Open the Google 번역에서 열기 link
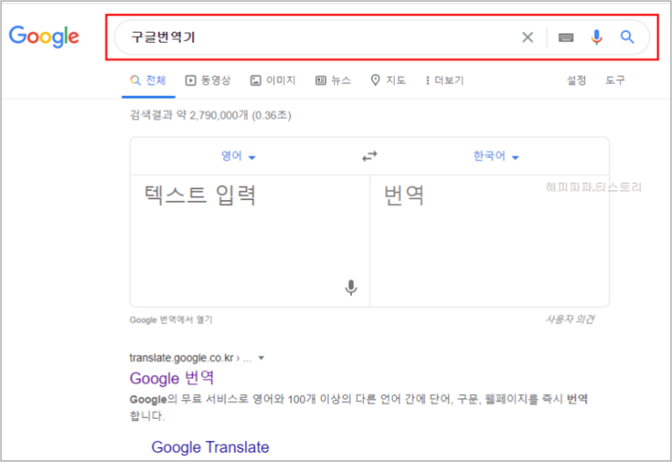The image size is (672, 462). click(x=171, y=320)
